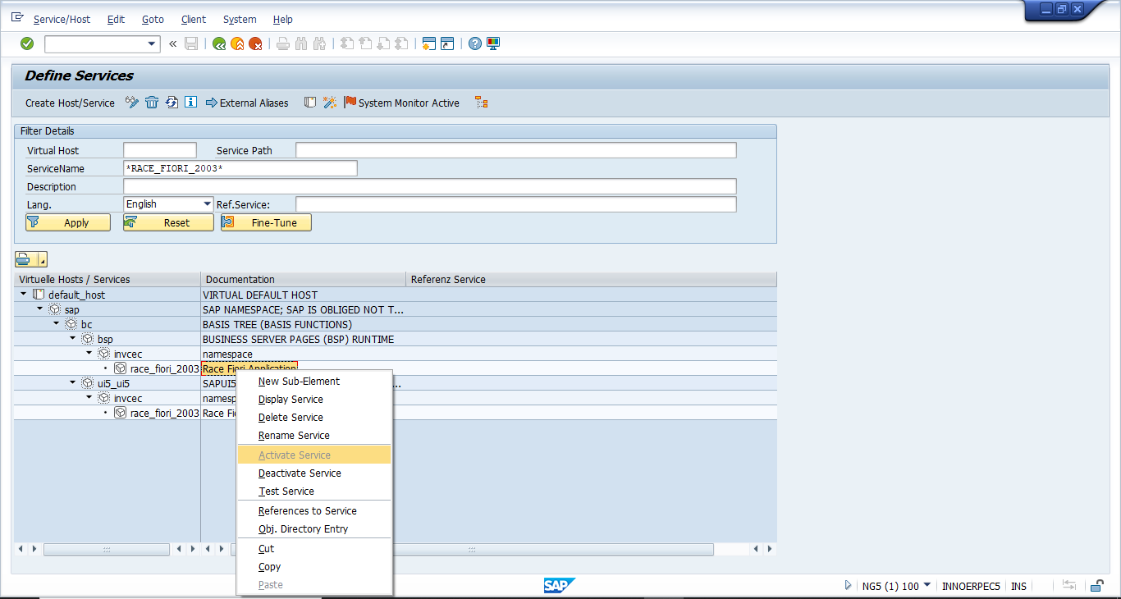Click the Description input field
Screen dimensions: 1121x599
point(430,186)
